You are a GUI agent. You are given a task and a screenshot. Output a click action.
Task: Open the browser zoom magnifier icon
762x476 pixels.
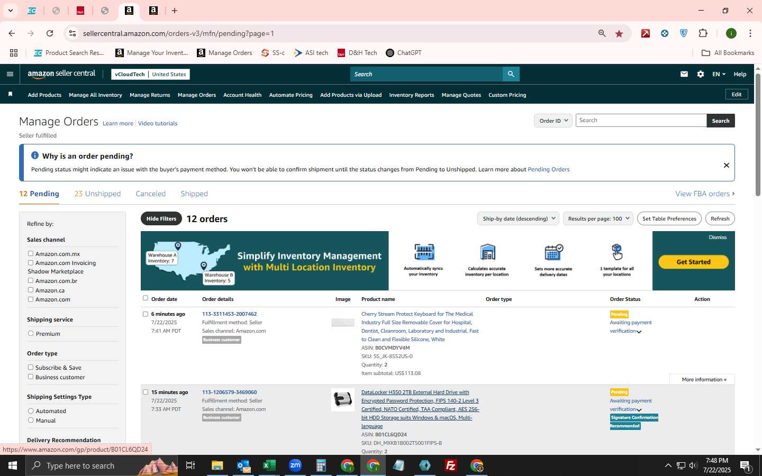click(x=602, y=33)
